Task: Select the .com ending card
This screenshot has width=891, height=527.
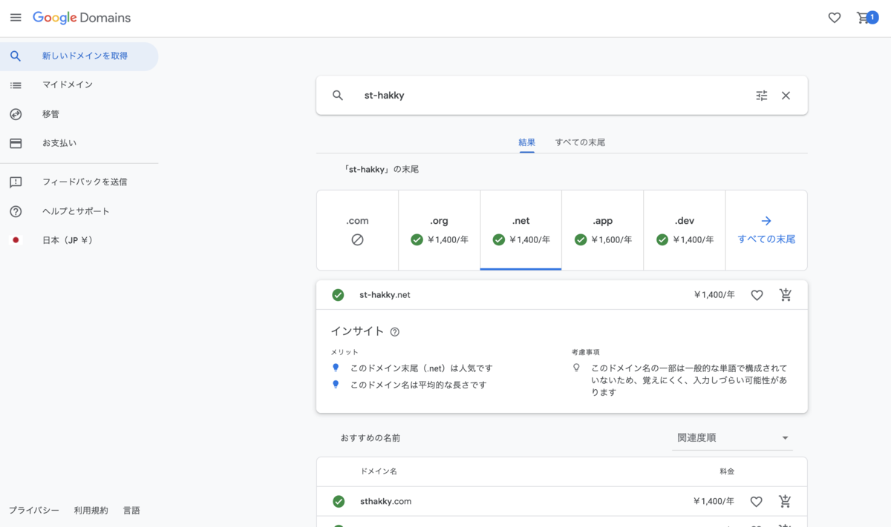Action: pyautogui.click(x=358, y=231)
